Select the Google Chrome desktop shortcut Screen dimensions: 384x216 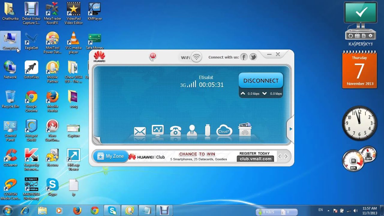[31, 101]
